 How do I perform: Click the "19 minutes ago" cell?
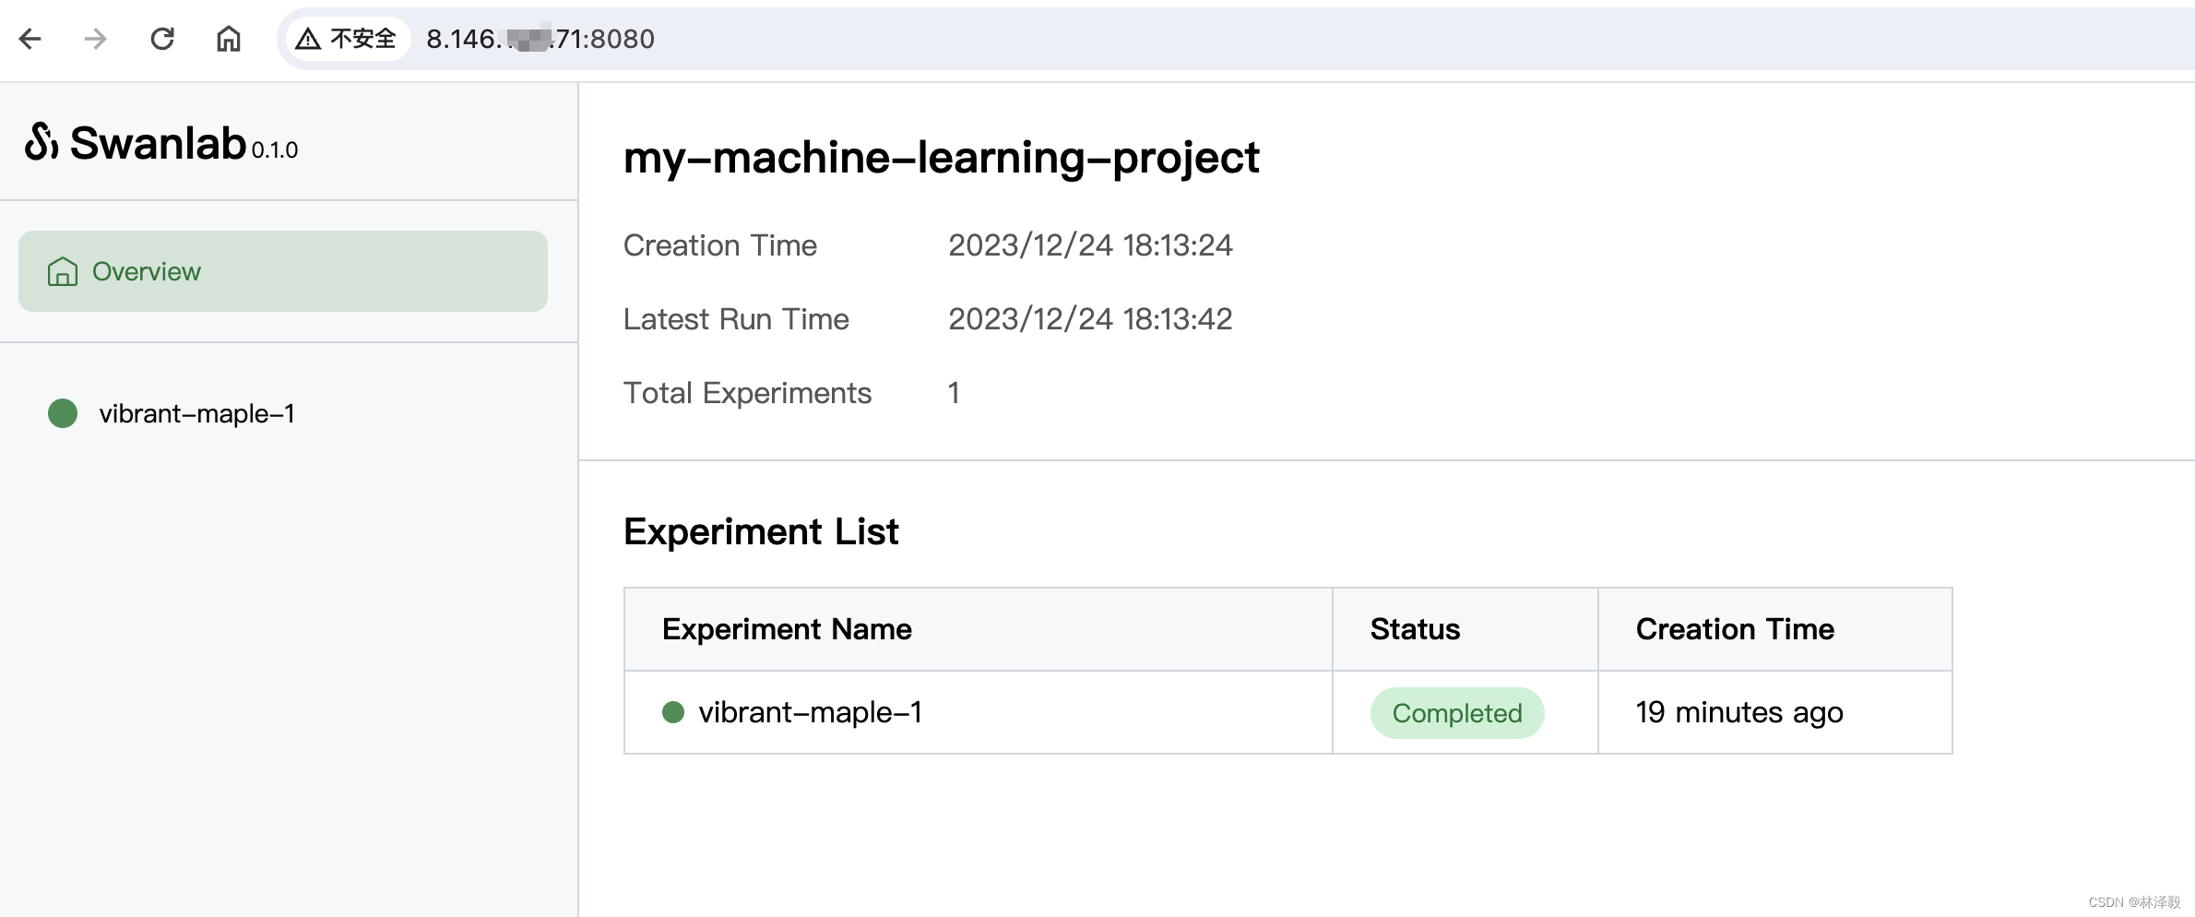coord(1738,712)
